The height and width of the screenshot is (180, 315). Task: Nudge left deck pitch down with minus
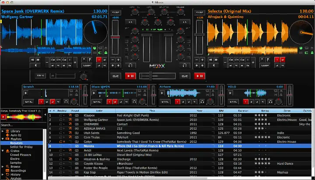point(113,60)
